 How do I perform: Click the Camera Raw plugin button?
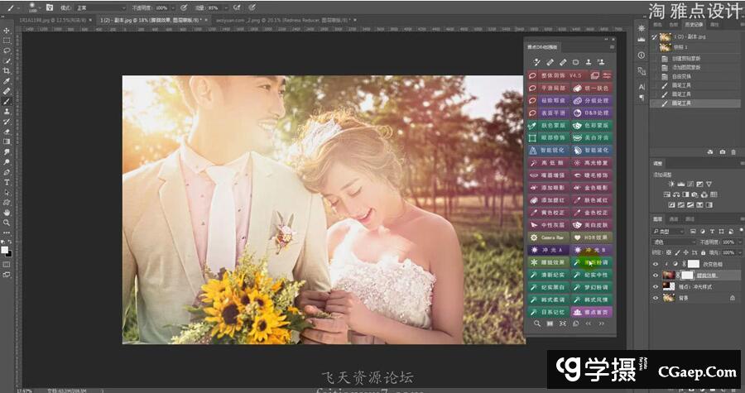[554, 237]
